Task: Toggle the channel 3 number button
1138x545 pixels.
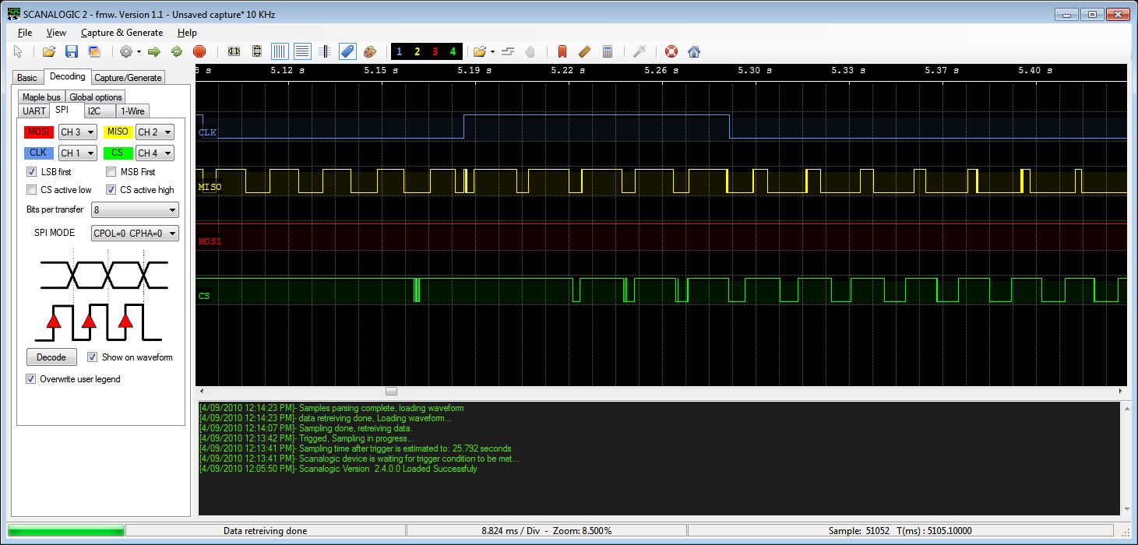Action: [435, 51]
